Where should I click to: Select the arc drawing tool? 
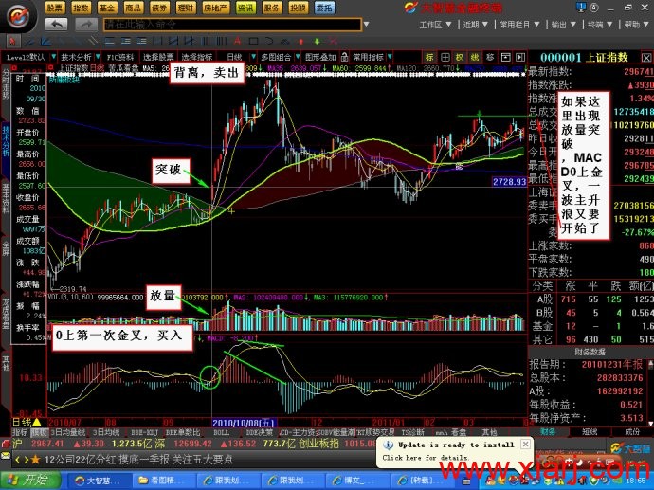pyautogui.click(x=269, y=41)
